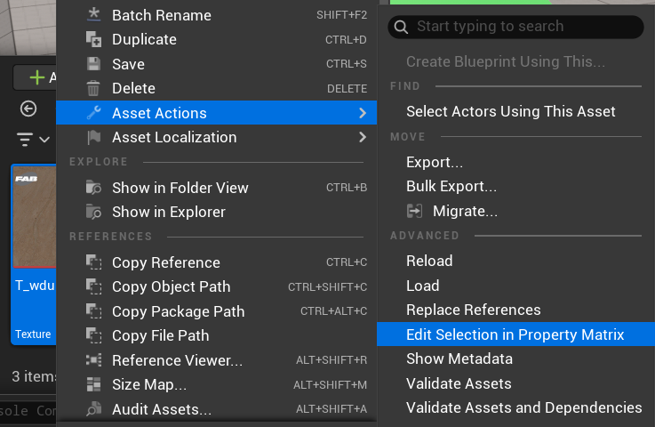655x427 pixels.
Task: Click the Duplicate icon
Action: click(x=93, y=39)
